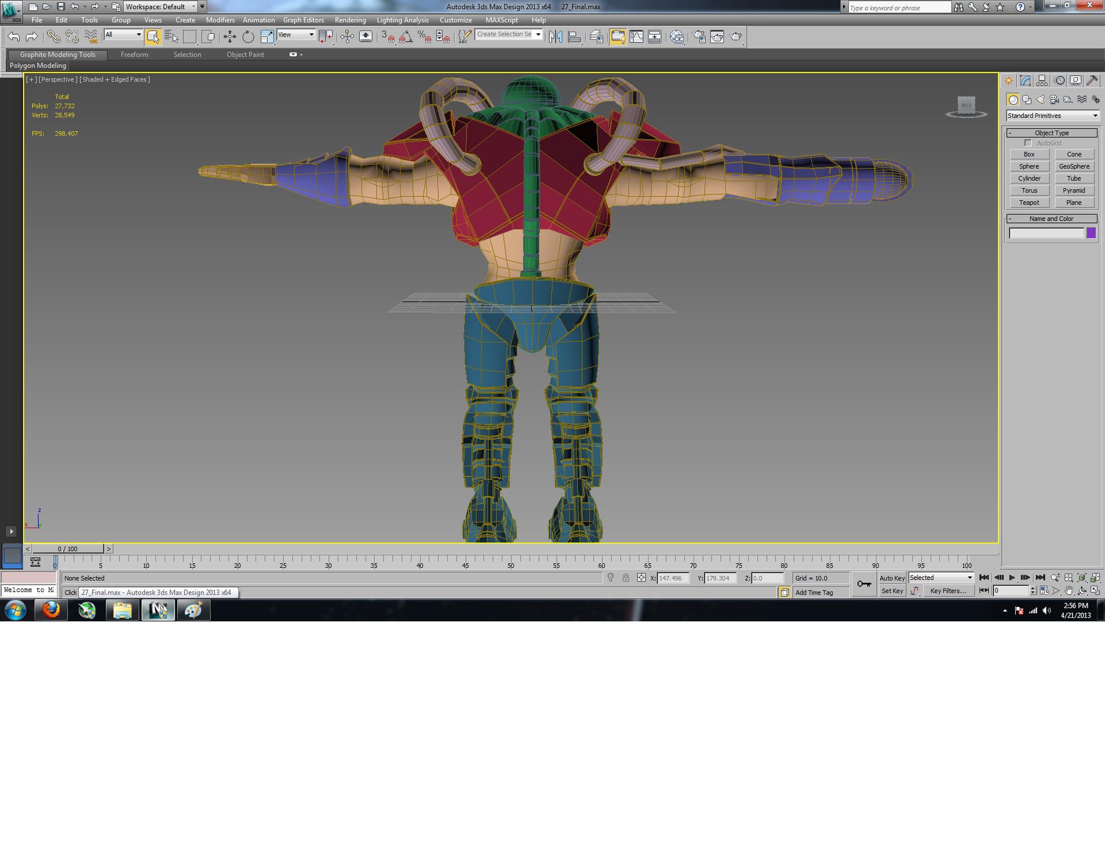Toggle the AutoGrid checkbox

point(1028,143)
